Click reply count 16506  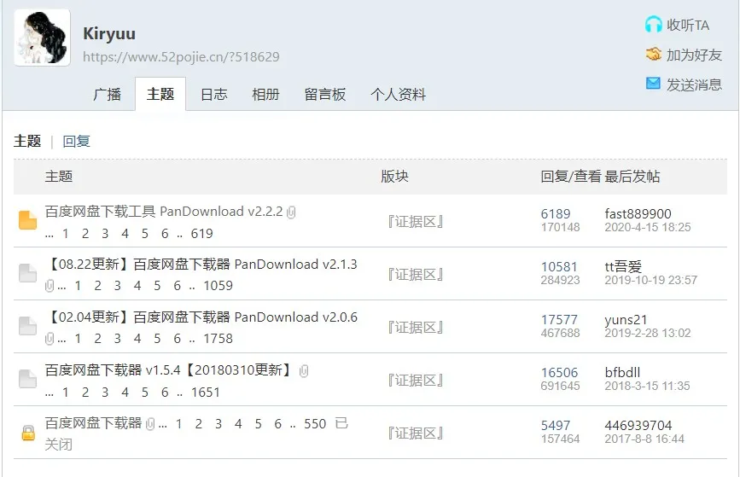click(559, 372)
